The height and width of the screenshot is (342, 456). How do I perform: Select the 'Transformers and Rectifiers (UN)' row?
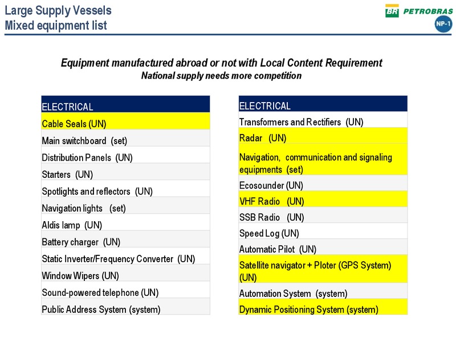click(x=323, y=120)
